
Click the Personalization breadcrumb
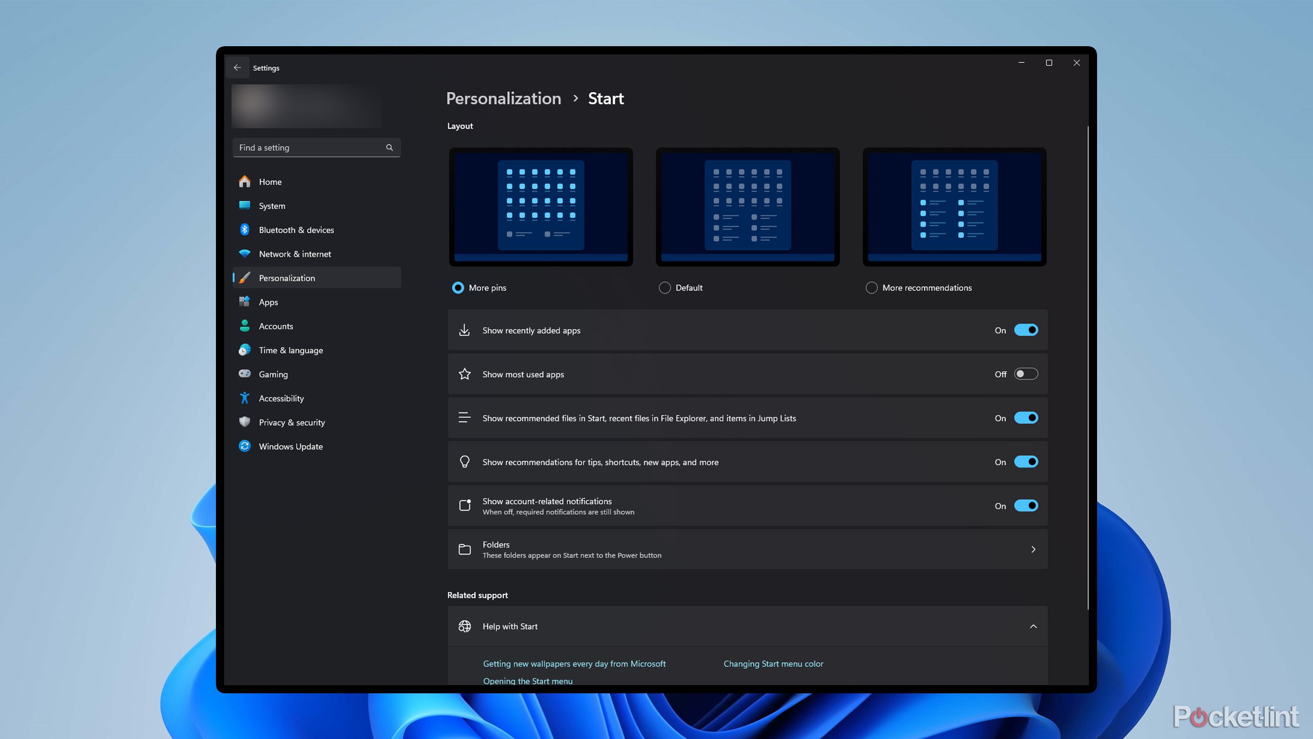(503, 98)
